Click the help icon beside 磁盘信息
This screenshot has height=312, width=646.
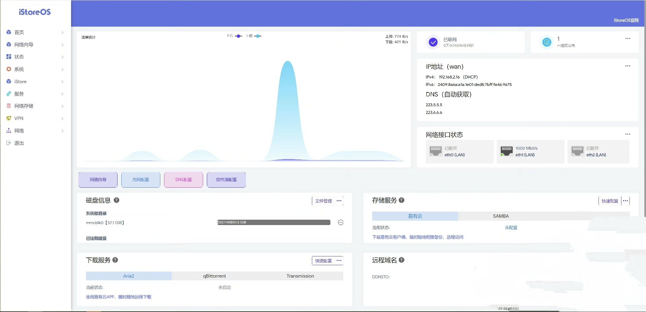coord(117,200)
